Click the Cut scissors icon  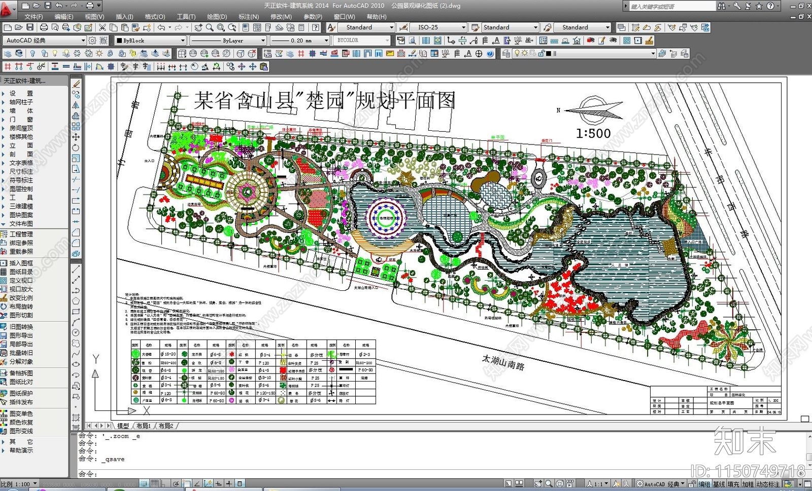click(x=102, y=27)
